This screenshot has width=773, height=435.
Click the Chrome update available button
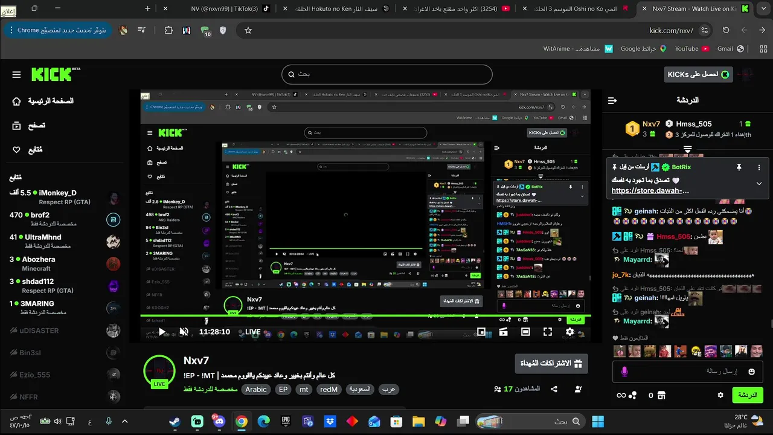[x=58, y=30]
